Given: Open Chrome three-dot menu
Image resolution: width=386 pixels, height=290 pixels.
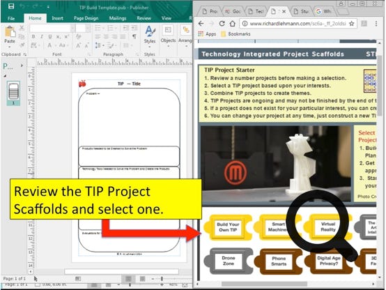Looking at the screenshot, I should tap(376, 24).
